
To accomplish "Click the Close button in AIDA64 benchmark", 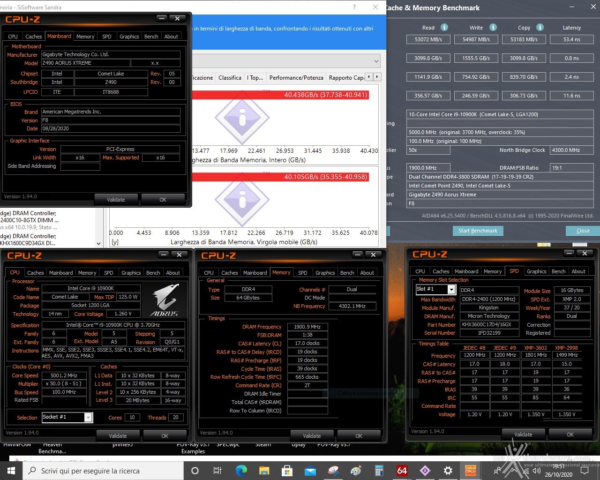I will pyautogui.click(x=583, y=231).
